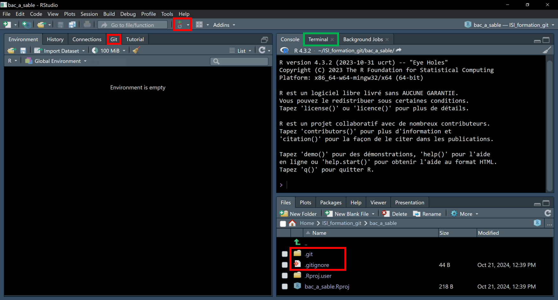
Task: Click the clear environment broom icon
Action: pos(136,50)
